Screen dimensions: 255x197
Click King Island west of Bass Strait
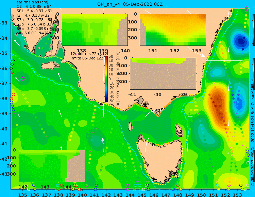coord(130,126)
